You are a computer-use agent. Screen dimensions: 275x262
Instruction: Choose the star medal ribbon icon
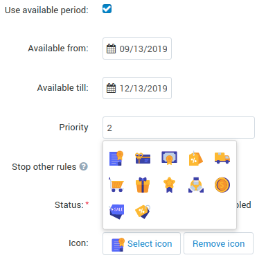coord(169,185)
